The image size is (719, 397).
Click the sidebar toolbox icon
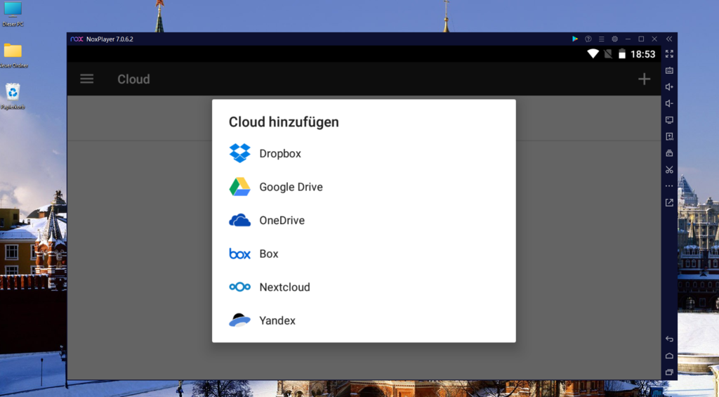(669, 153)
